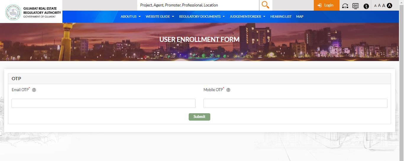This screenshot has width=404, height=161.
Task: Click the Mobile OTP help icon
Action: point(228,90)
